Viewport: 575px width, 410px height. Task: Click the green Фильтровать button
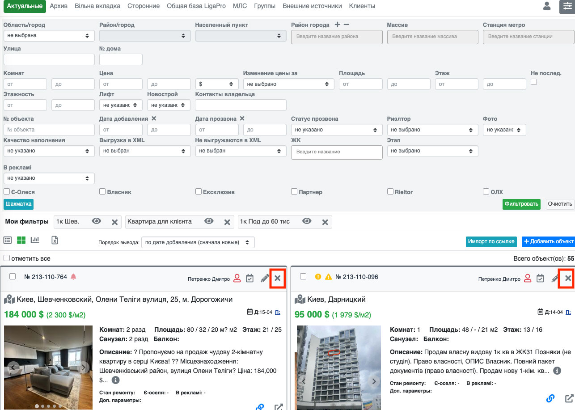(521, 204)
